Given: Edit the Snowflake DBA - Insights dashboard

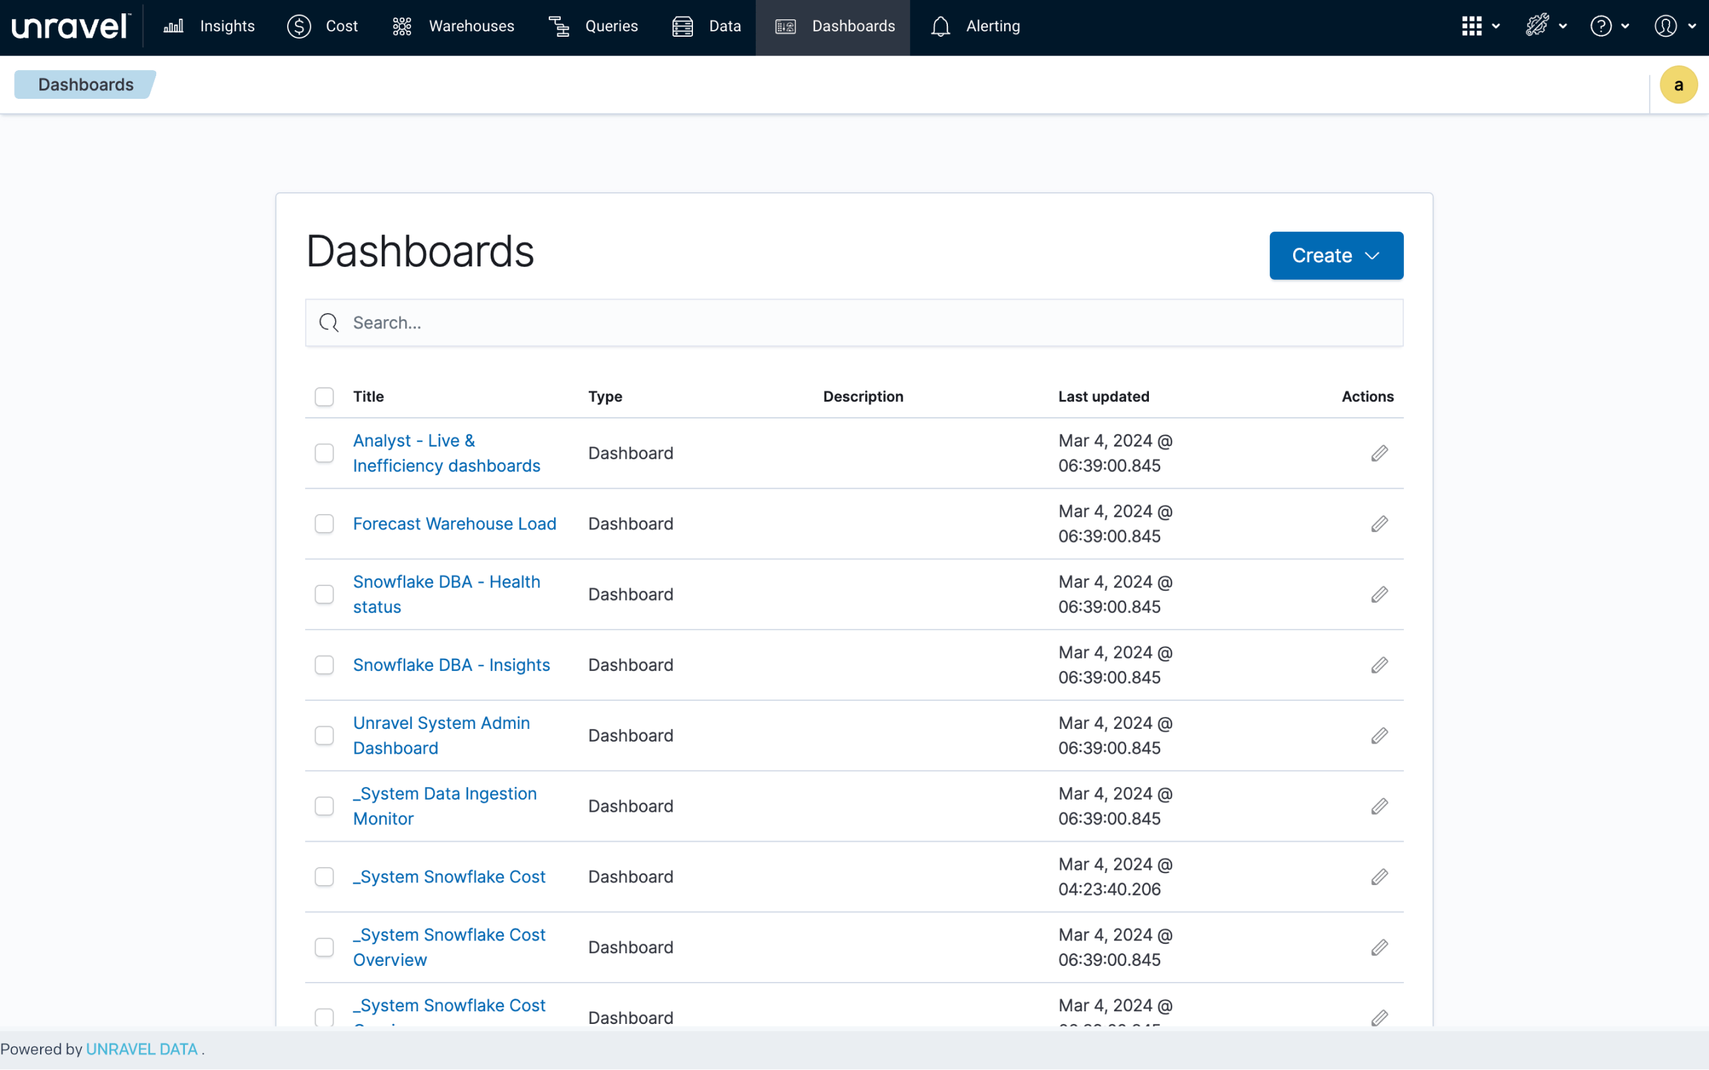Looking at the screenshot, I should pyautogui.click(x=1379, y=665).
